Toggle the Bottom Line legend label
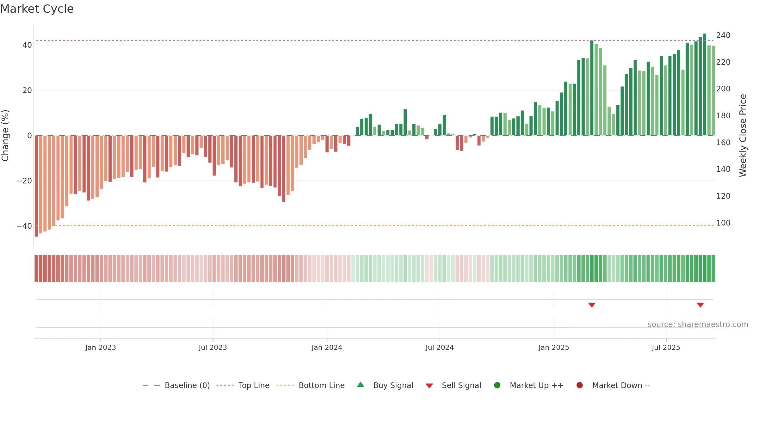This screenshot has width=759, height=427. [x=322, y=385]
